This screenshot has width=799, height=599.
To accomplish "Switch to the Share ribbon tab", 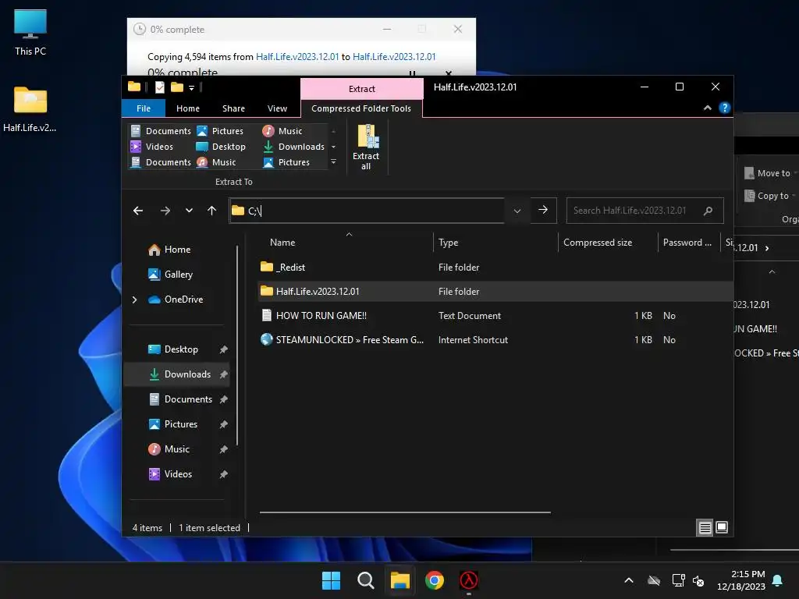I will 233,108.
